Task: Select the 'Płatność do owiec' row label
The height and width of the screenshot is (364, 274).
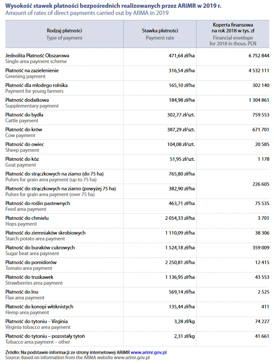Action: [x=24, y=144]
